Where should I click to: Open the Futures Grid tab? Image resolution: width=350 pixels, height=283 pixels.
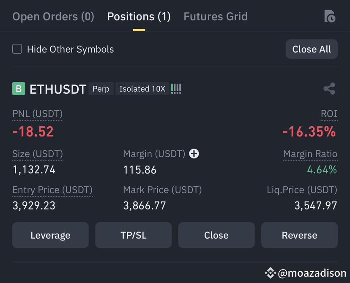216,17
